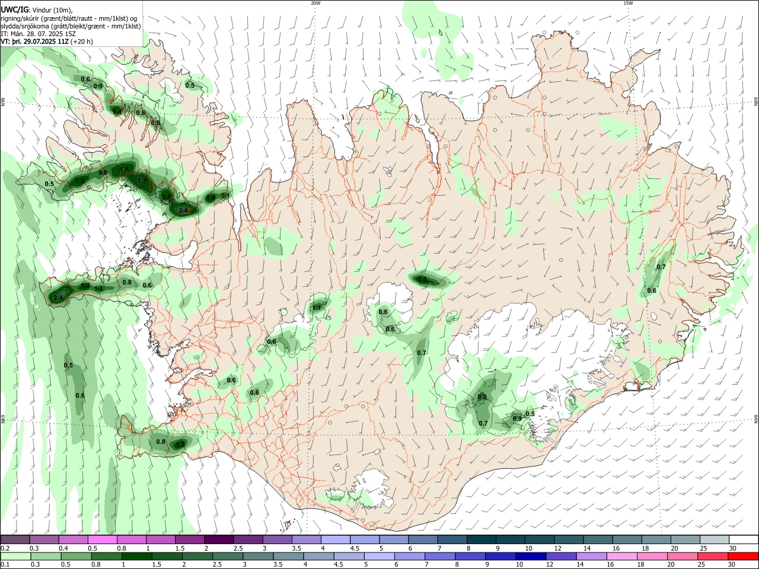The width and height of the screenshot is (759, 569).
Task: Select the bright pink 0.5–0.8 snow legend swatch
Action: click(x=103, y=539)
